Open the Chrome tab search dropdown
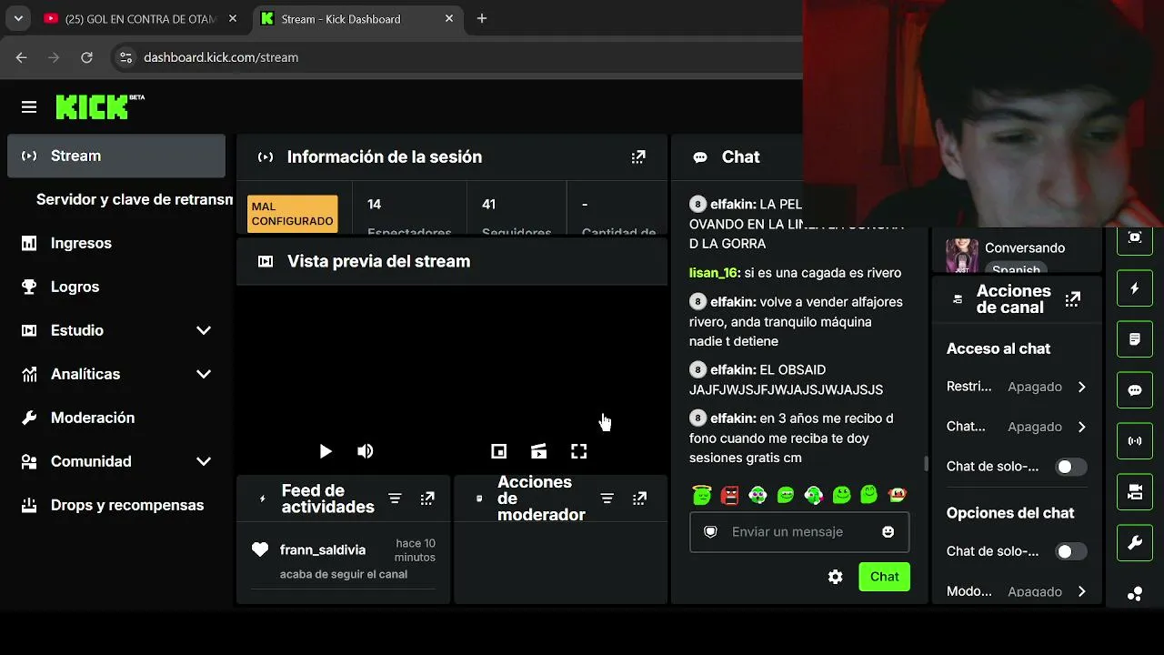The width and height of the screenshot is (1164, 655). pyautogui.click(x=17, y=18)
